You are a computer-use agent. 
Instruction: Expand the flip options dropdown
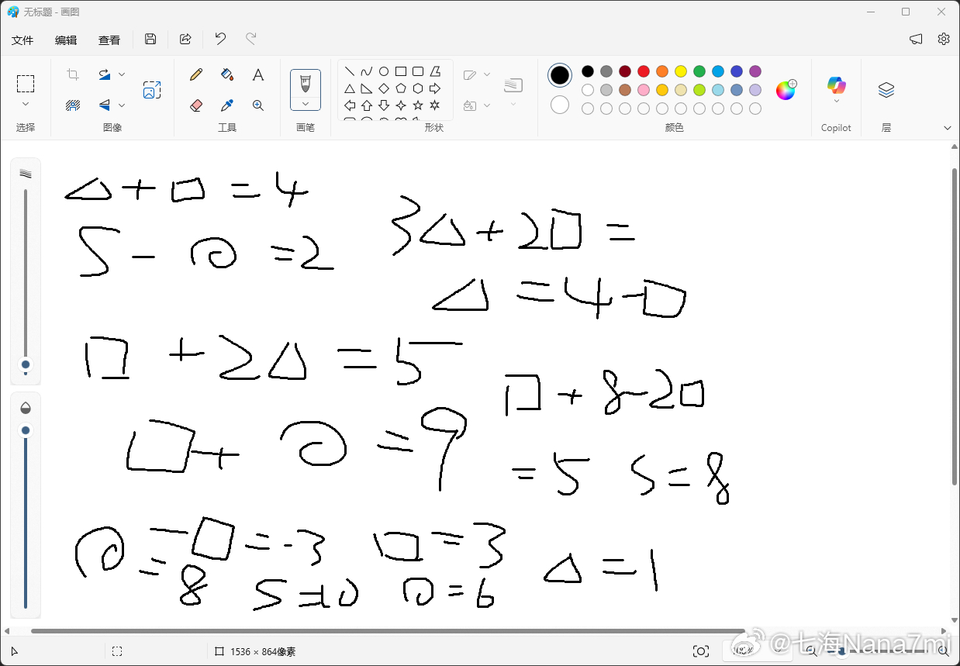(122, 105)
